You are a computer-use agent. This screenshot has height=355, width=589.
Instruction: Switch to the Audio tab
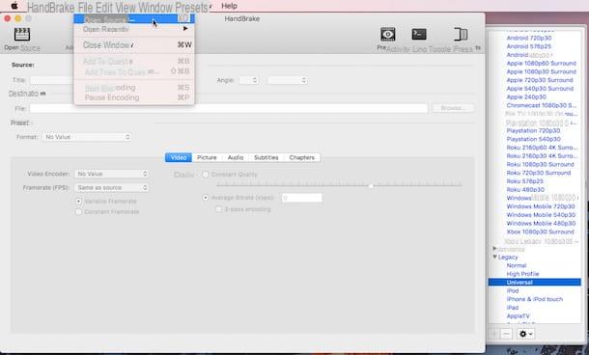[236, 157]
